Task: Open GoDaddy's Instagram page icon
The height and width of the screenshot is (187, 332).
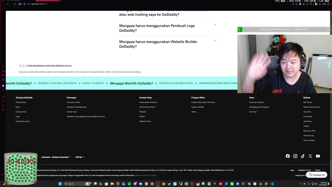Action: [295, 156]
